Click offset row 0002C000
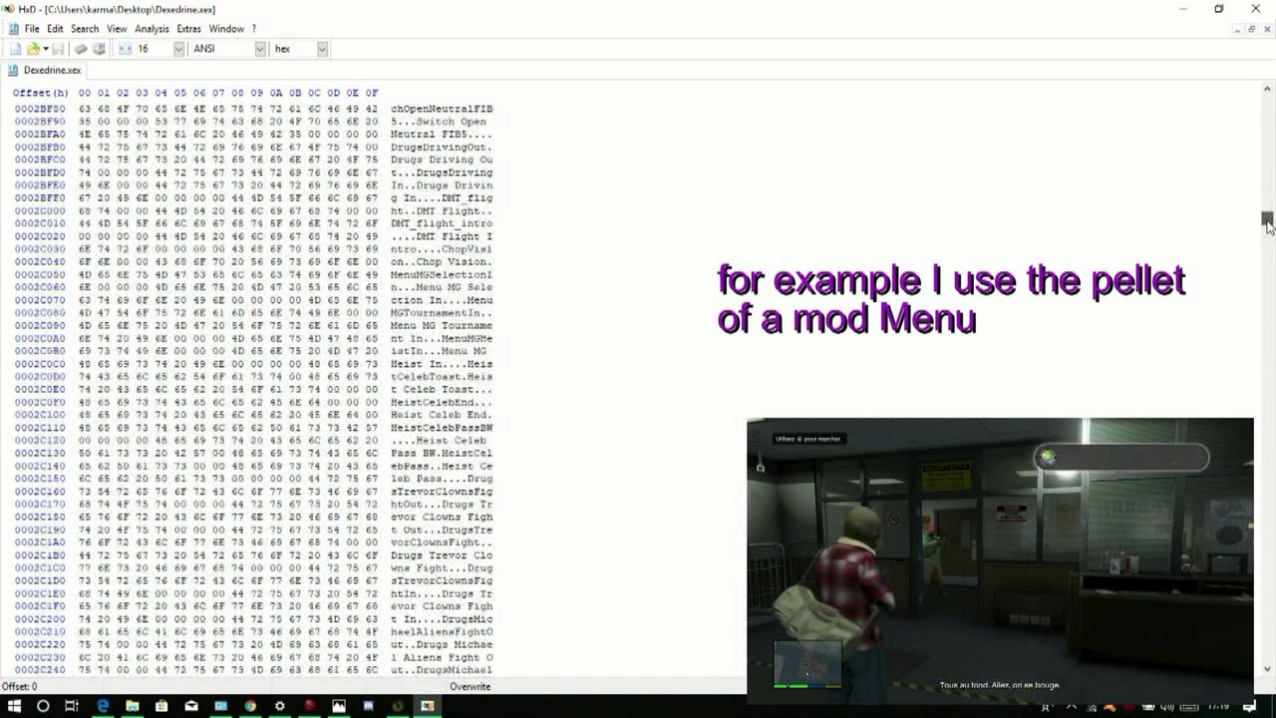 40,211
